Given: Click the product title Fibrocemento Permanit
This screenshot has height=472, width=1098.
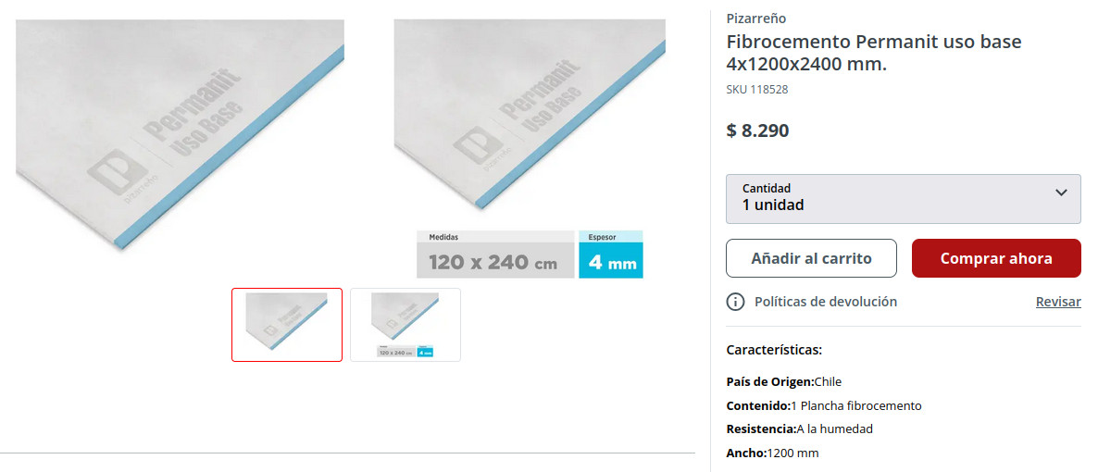Looking at the screenshot, I should coord(874,54).
